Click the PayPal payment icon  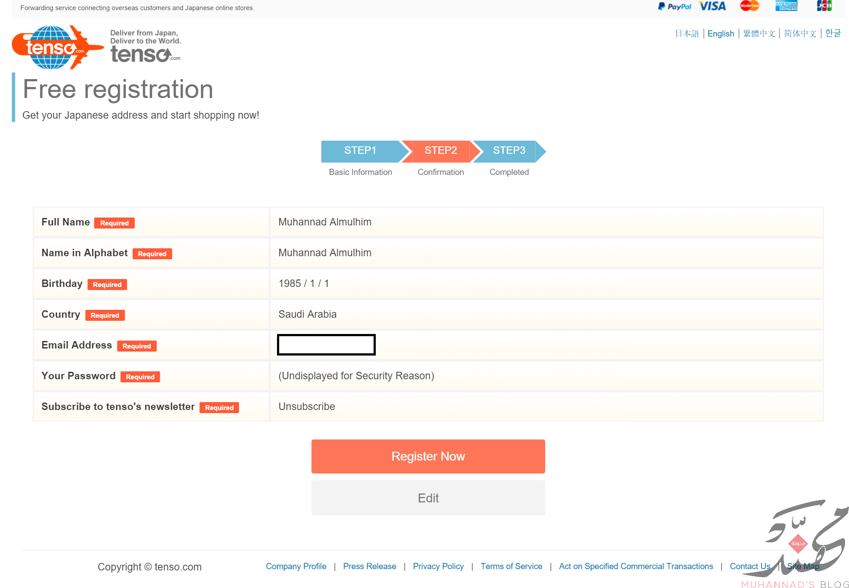(x=674, y=6)
